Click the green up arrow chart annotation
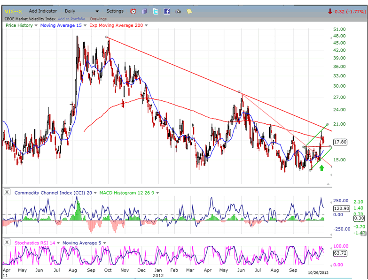Screen dimensions: 368x280 pos(321,168)
